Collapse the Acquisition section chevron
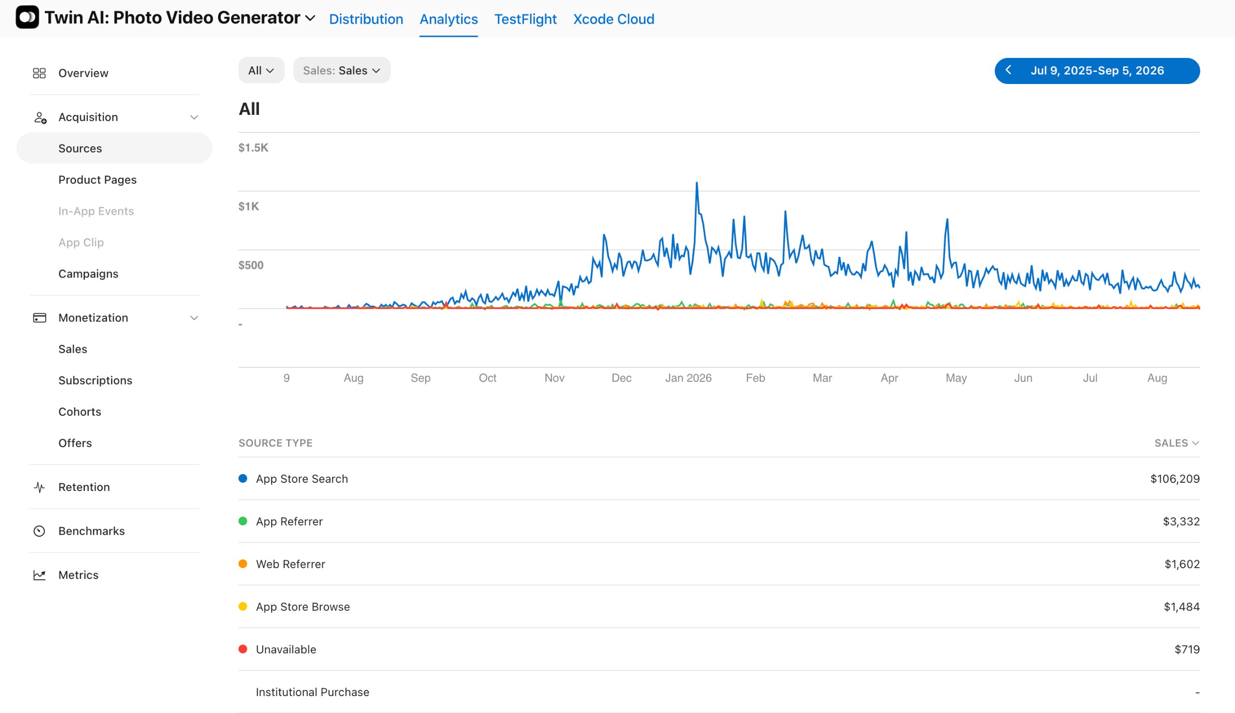The height and width of the screenshot is (713, 1235). tap(194, 117)
